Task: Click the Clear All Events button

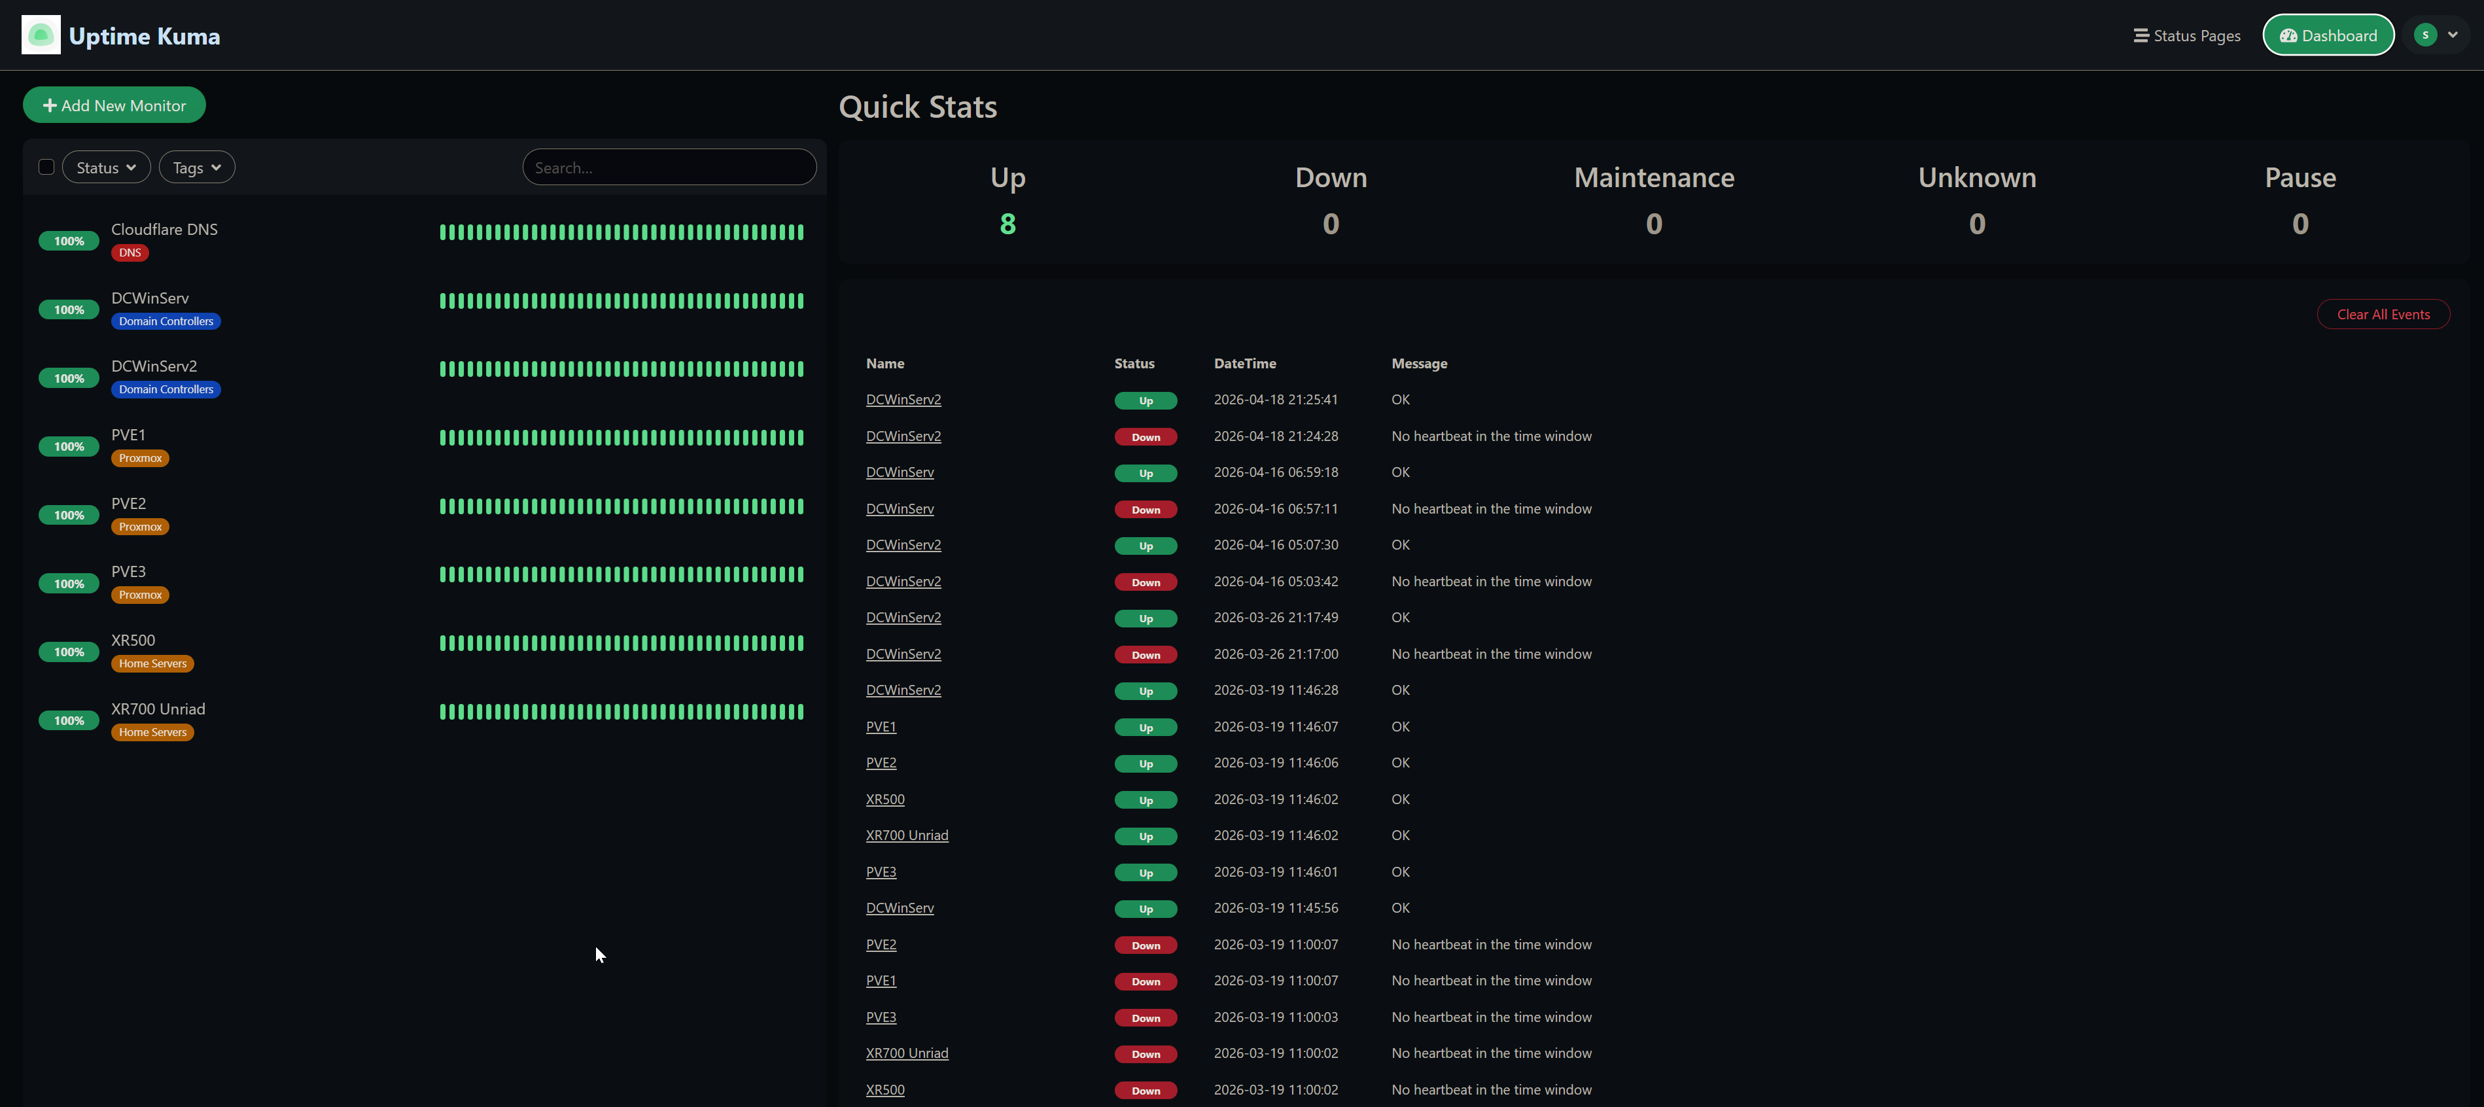Action: coord(2383,313)
